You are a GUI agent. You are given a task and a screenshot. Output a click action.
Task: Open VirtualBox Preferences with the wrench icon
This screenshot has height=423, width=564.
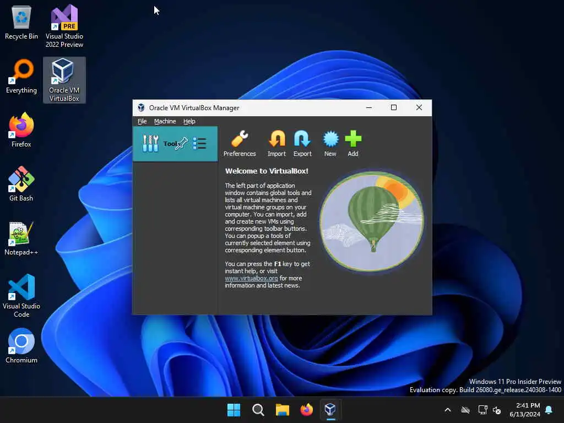[x=240, y=144]
